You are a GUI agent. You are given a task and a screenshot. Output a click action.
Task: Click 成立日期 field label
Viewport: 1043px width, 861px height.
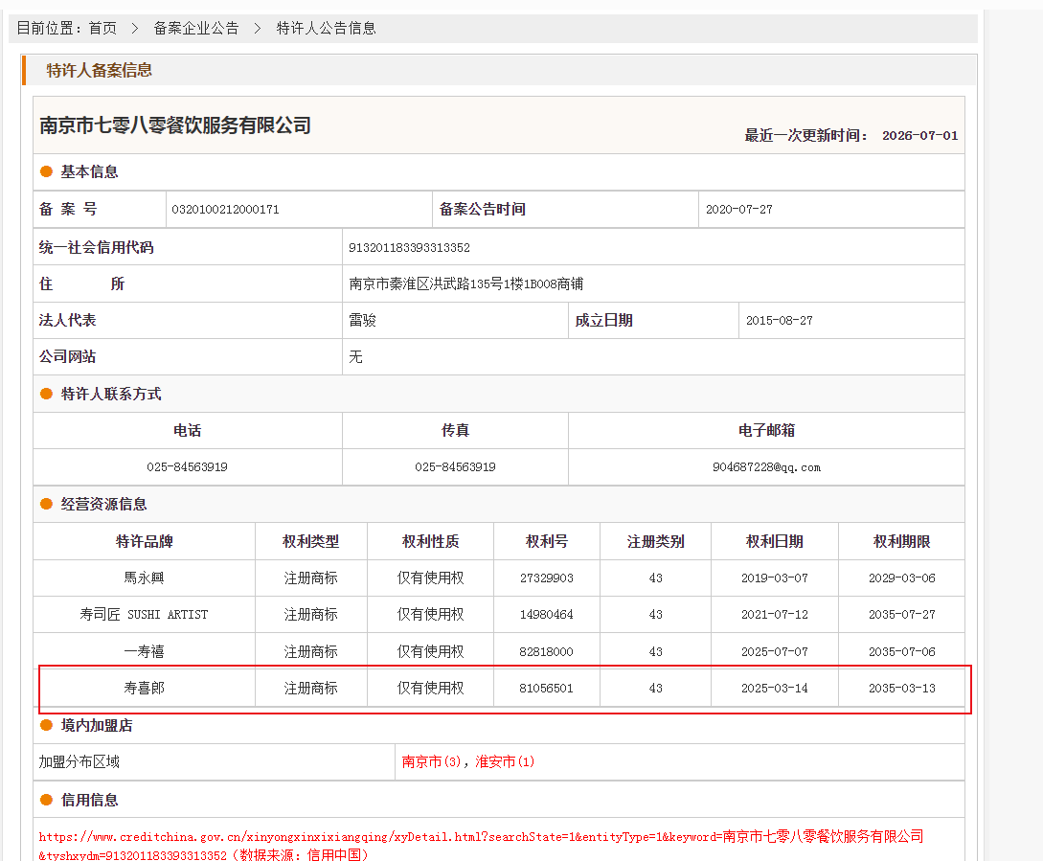click(x=604, y=321)
